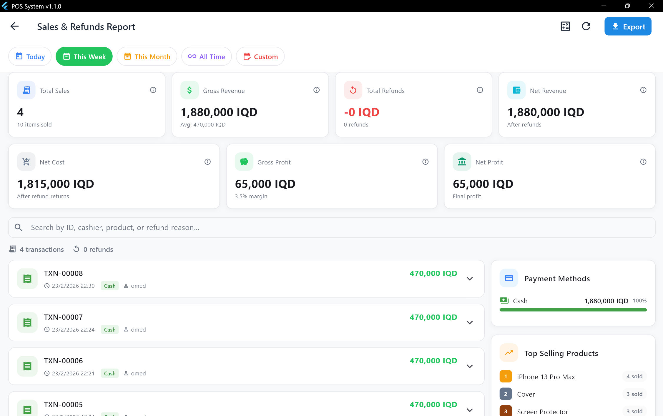This screenshot has height=416, width=663.
Task: Click Gross Revenue info icon
Action: click(x=316, y=90)
